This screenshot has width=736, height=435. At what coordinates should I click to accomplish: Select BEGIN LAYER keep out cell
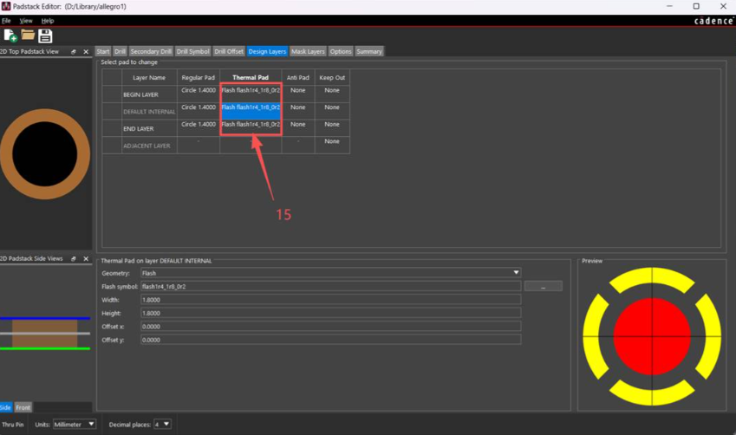332,94
